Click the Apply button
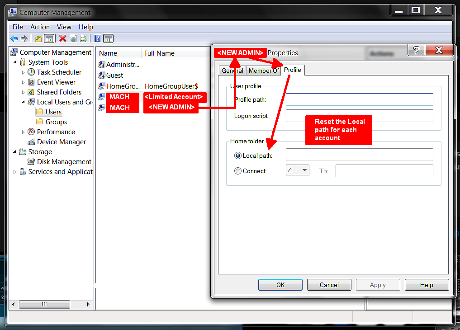460x330 pixels. tap(378, 285)
